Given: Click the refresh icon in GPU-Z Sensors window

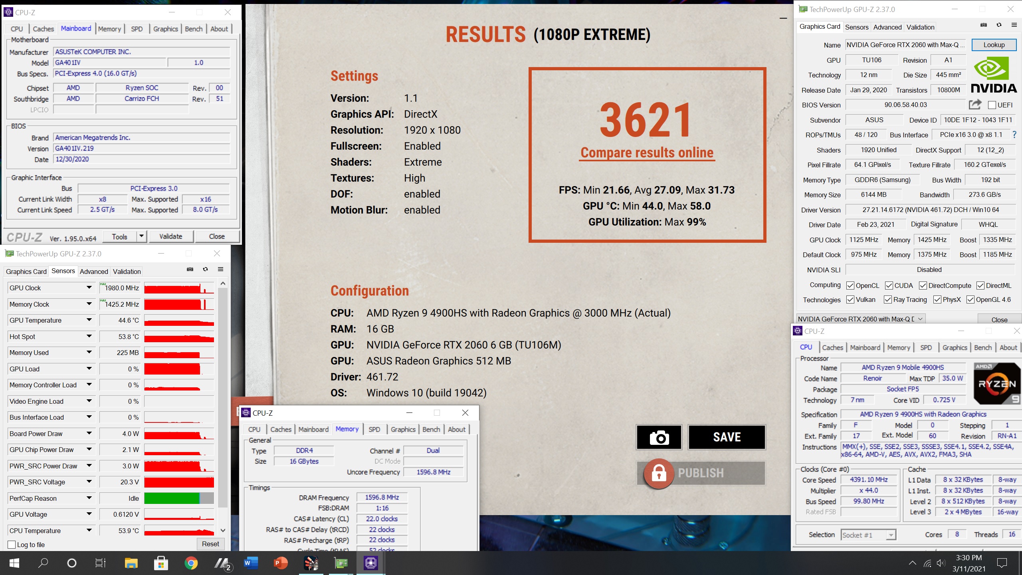Looking at the screenshot, I should tap(205, 269).
